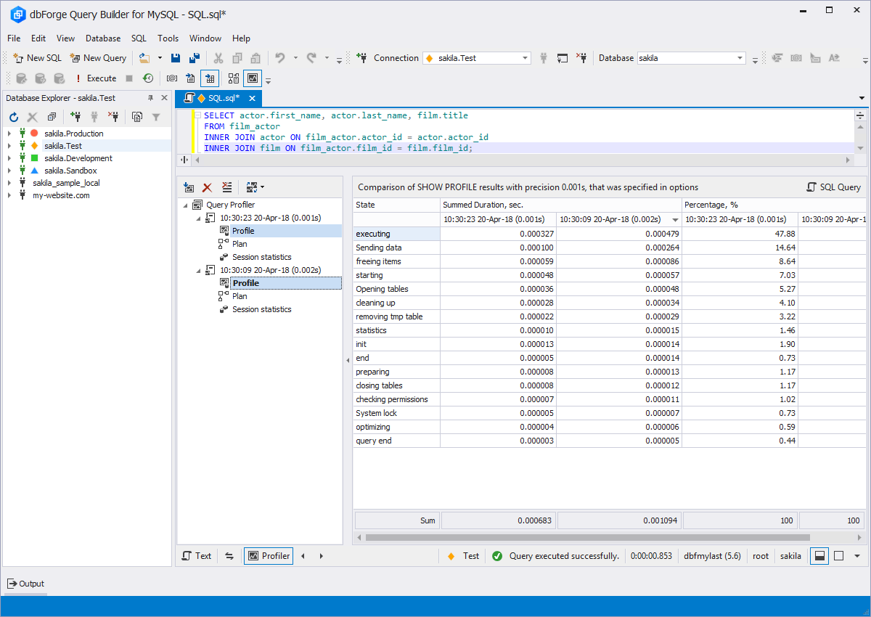Click the red X delete profiler result icon
The height and width of the screenshot is (617, 871).
click(x=208, y=187)
